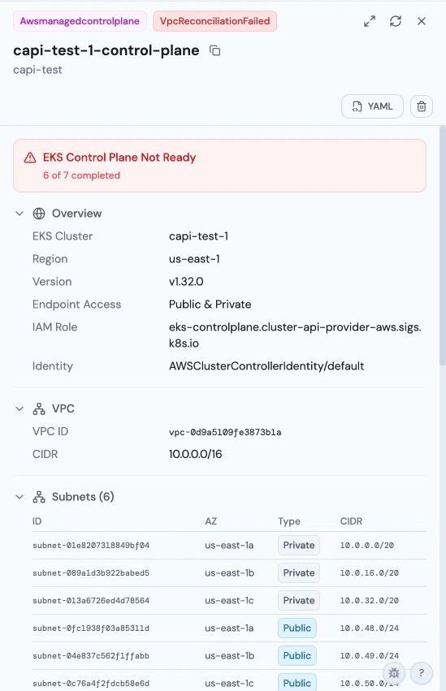Screen dimensions: 446x691
Task: Open the EKS Control Plane Not Ready alert
Action: coord(219,166)
